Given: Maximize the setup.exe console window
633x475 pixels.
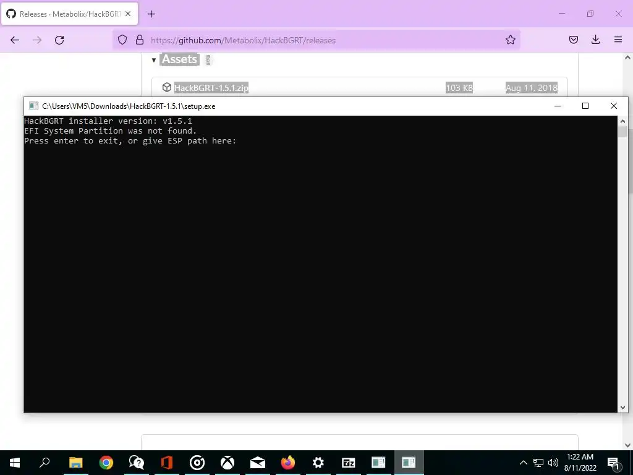Looking at the screenshot, I should (x=585, y=106).
